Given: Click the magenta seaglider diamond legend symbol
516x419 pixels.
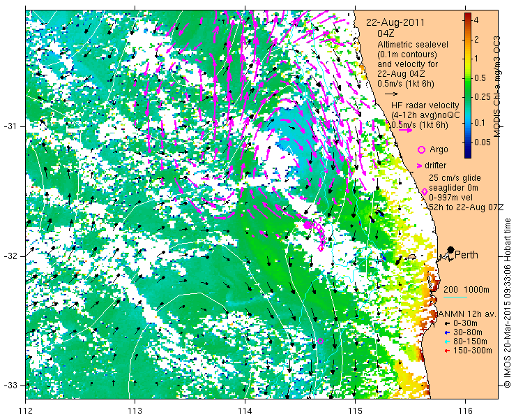Looking at the screenshot, I should 424,191.
